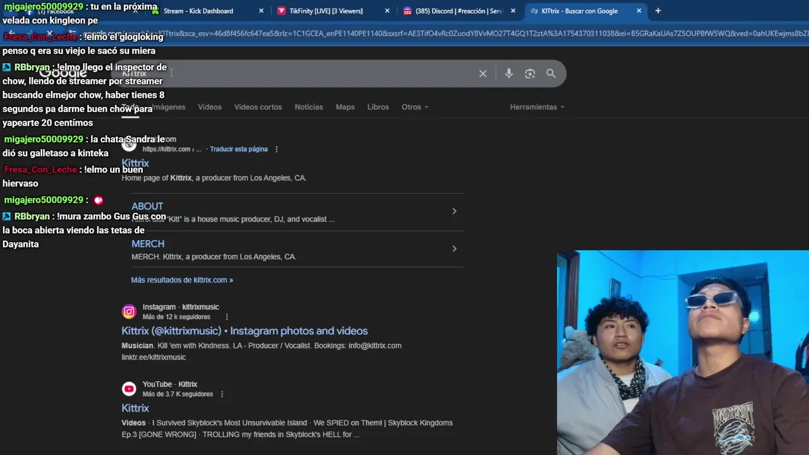Viewport: 809px width, 455px height.
Task: Clear the Google search box text
Action: tap(483, 73)
